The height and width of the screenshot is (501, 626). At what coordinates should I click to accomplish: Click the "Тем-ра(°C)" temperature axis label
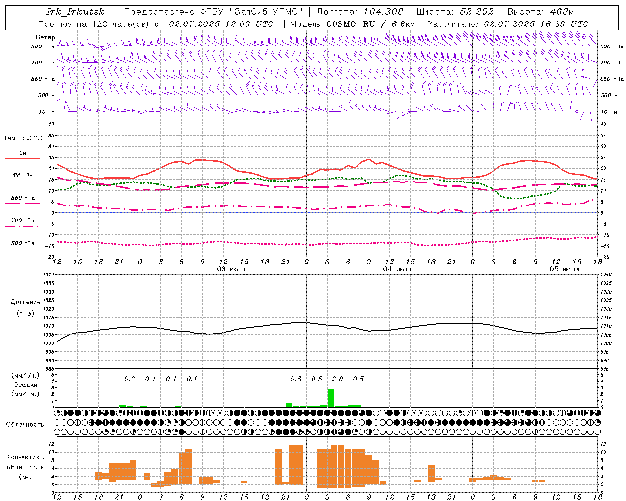click(x=23, y=138)
